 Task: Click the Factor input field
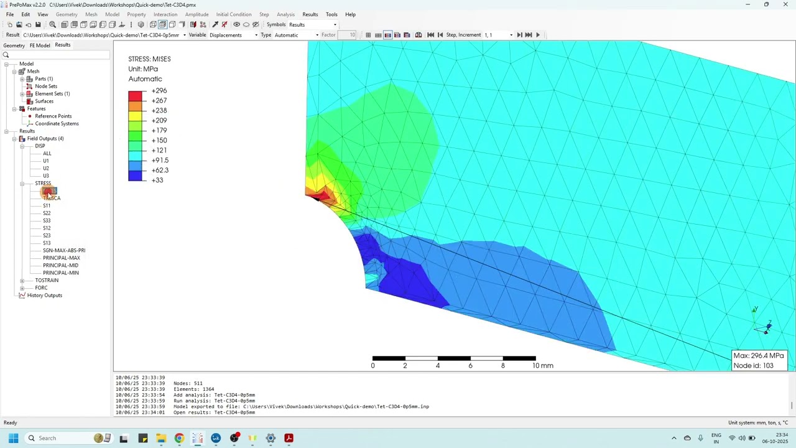click(347, 35)
